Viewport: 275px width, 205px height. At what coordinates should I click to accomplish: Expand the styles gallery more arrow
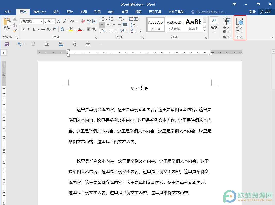[204, 30]
